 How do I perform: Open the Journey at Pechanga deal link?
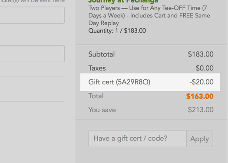[123, 1]
